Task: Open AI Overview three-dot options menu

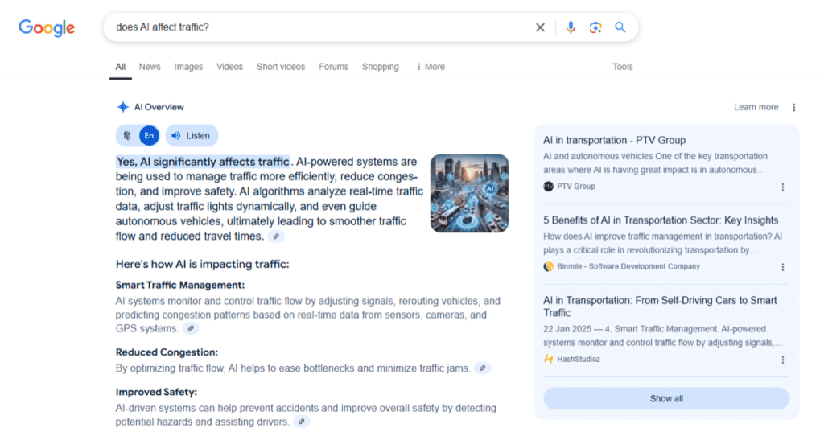Action: [794, 107]
